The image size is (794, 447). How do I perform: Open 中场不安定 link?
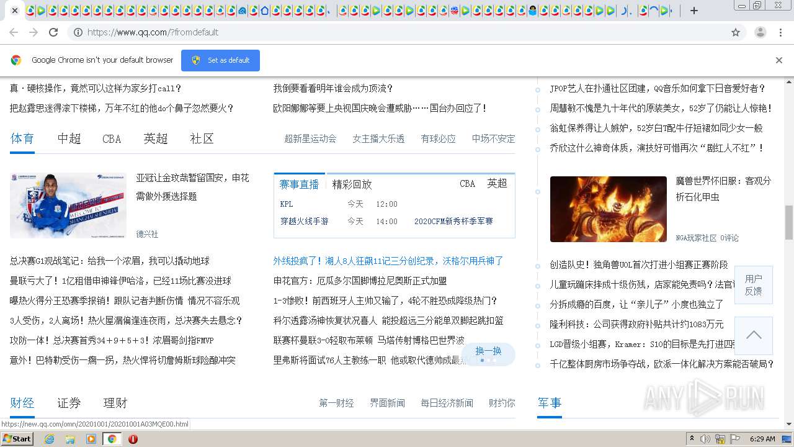click(493, 138)
